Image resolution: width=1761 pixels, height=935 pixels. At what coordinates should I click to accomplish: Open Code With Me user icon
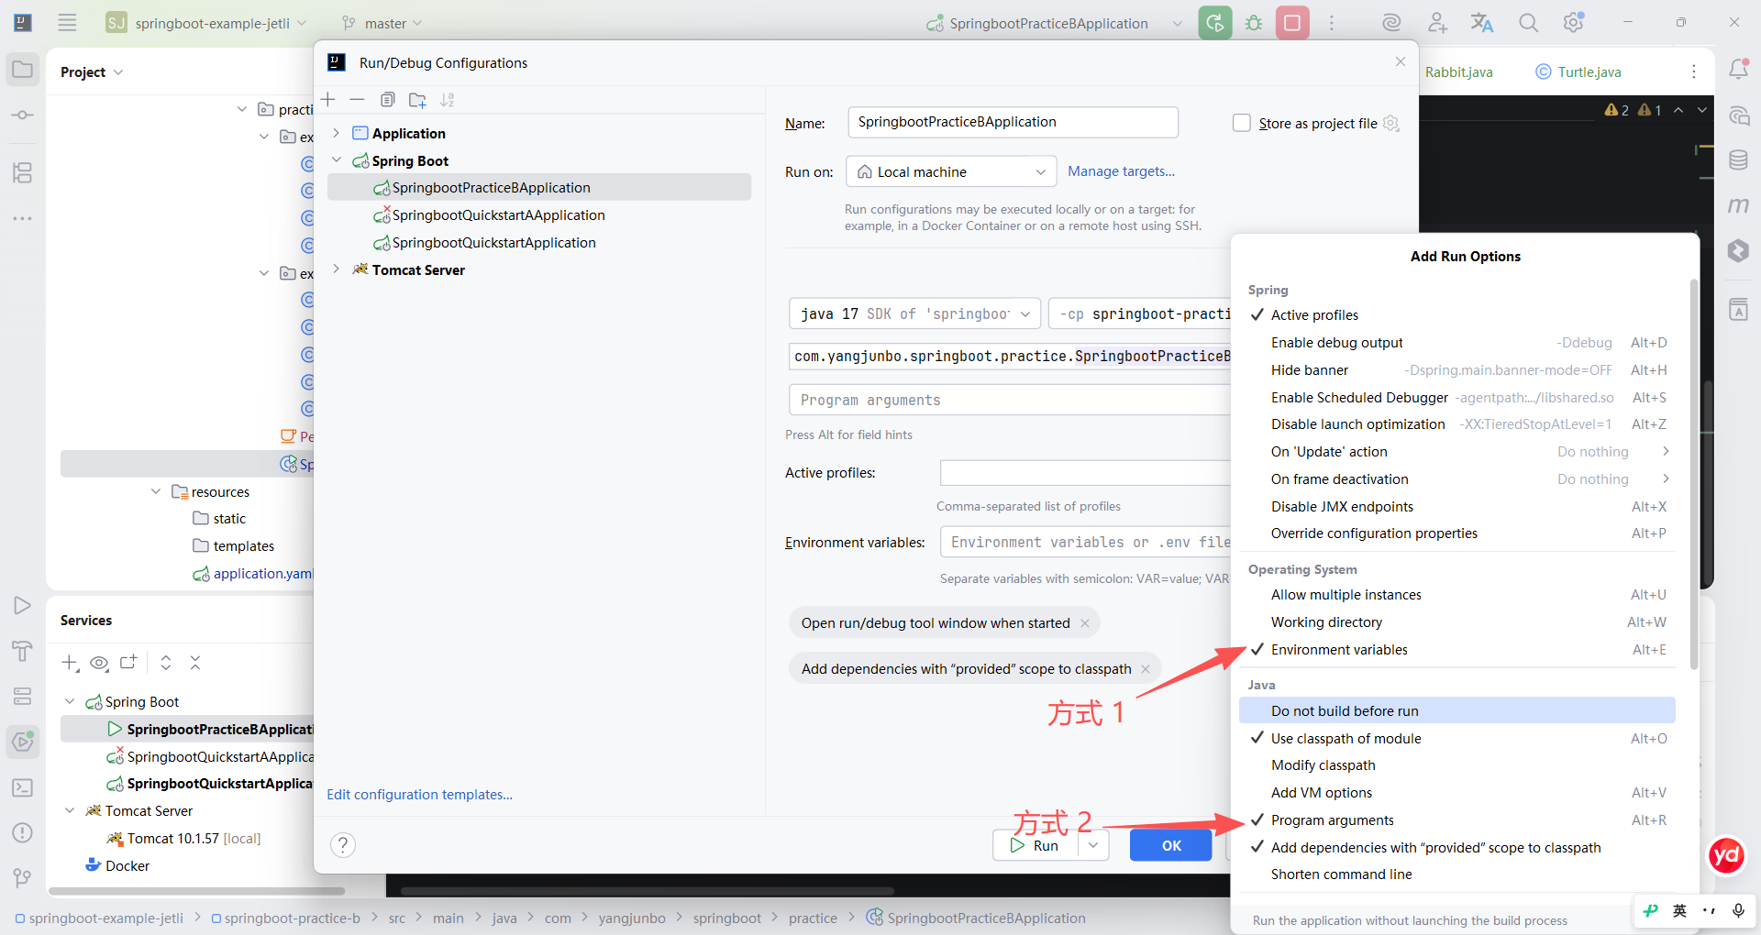coord(1437,23)
